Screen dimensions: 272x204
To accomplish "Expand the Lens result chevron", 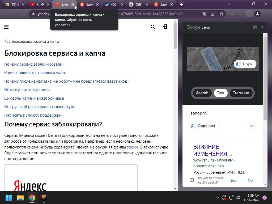I will tap(252, 126).
